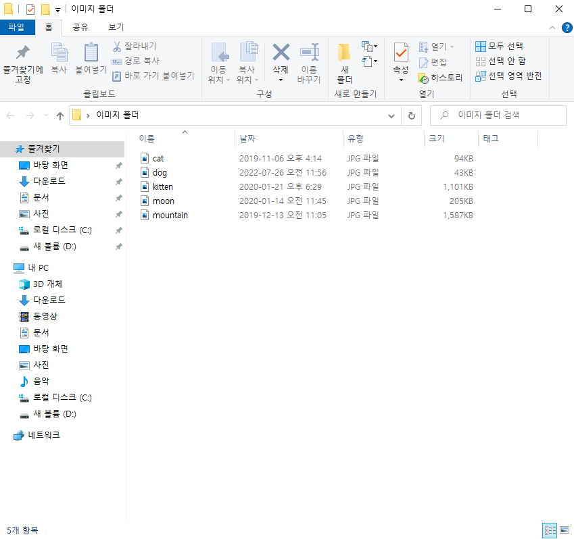Open the easy access dropdown icon

coord(369,61)
